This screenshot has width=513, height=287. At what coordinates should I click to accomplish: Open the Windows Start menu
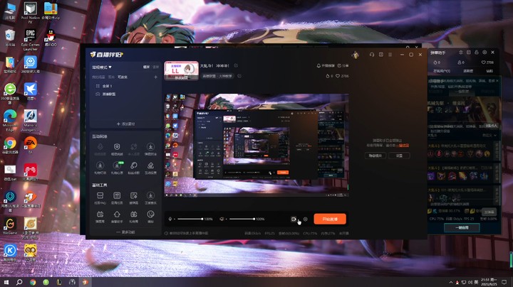click(x=6, y=282)
